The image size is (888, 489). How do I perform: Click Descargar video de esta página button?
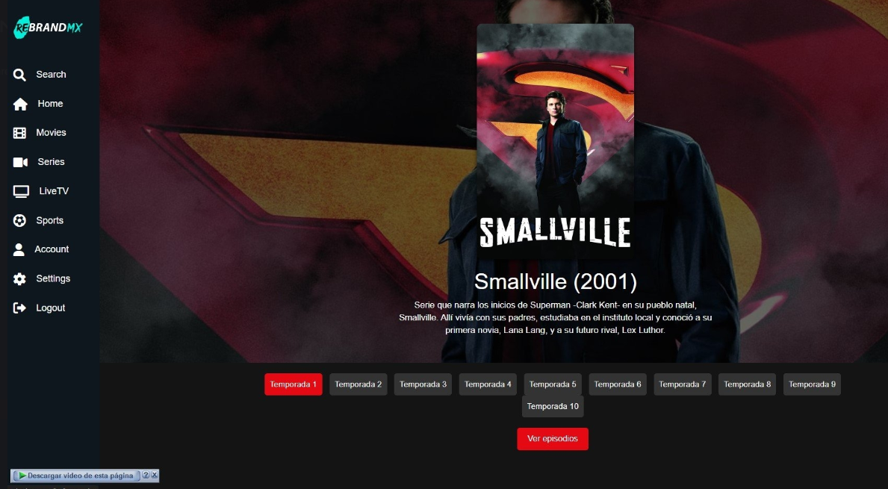(76, 476)
